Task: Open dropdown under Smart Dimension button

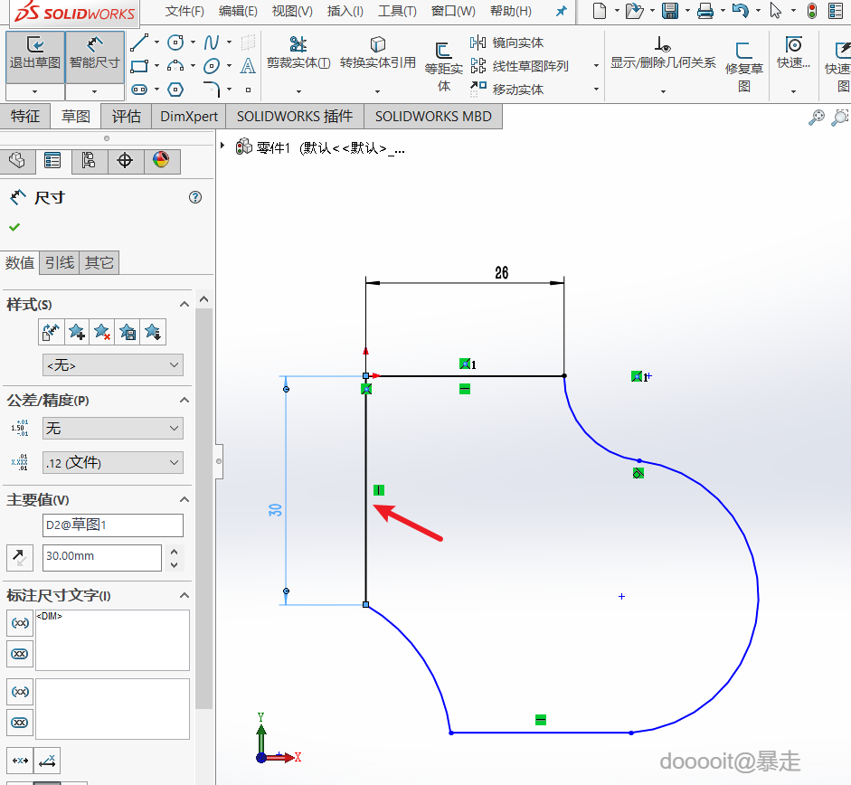Action: (94, 91)
